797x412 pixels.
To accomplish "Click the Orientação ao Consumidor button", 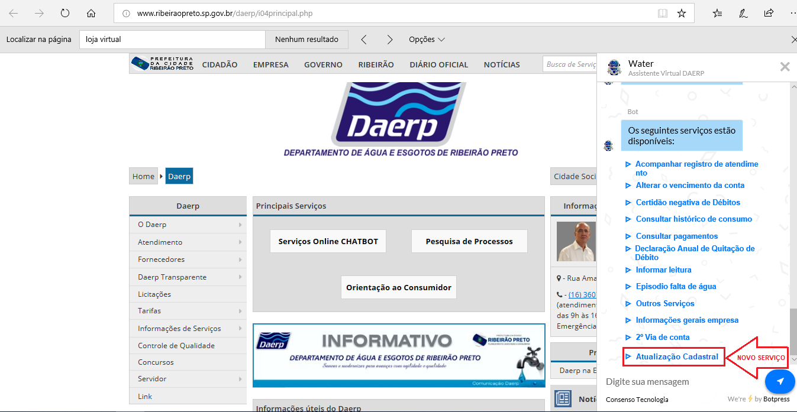I will 398,287.
